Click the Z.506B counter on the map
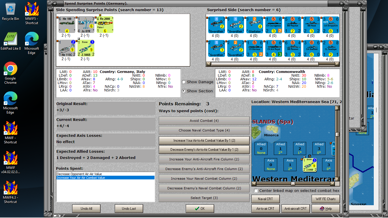This screenshot has height=218, width=388. 309,165
